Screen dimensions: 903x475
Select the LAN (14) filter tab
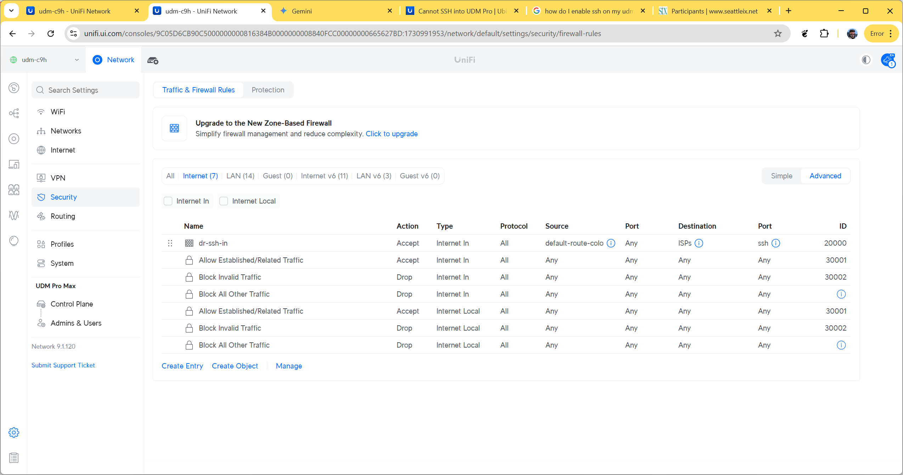240,176
